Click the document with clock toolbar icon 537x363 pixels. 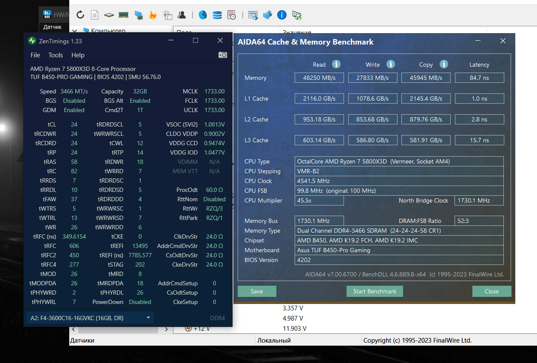click(232, 15)
